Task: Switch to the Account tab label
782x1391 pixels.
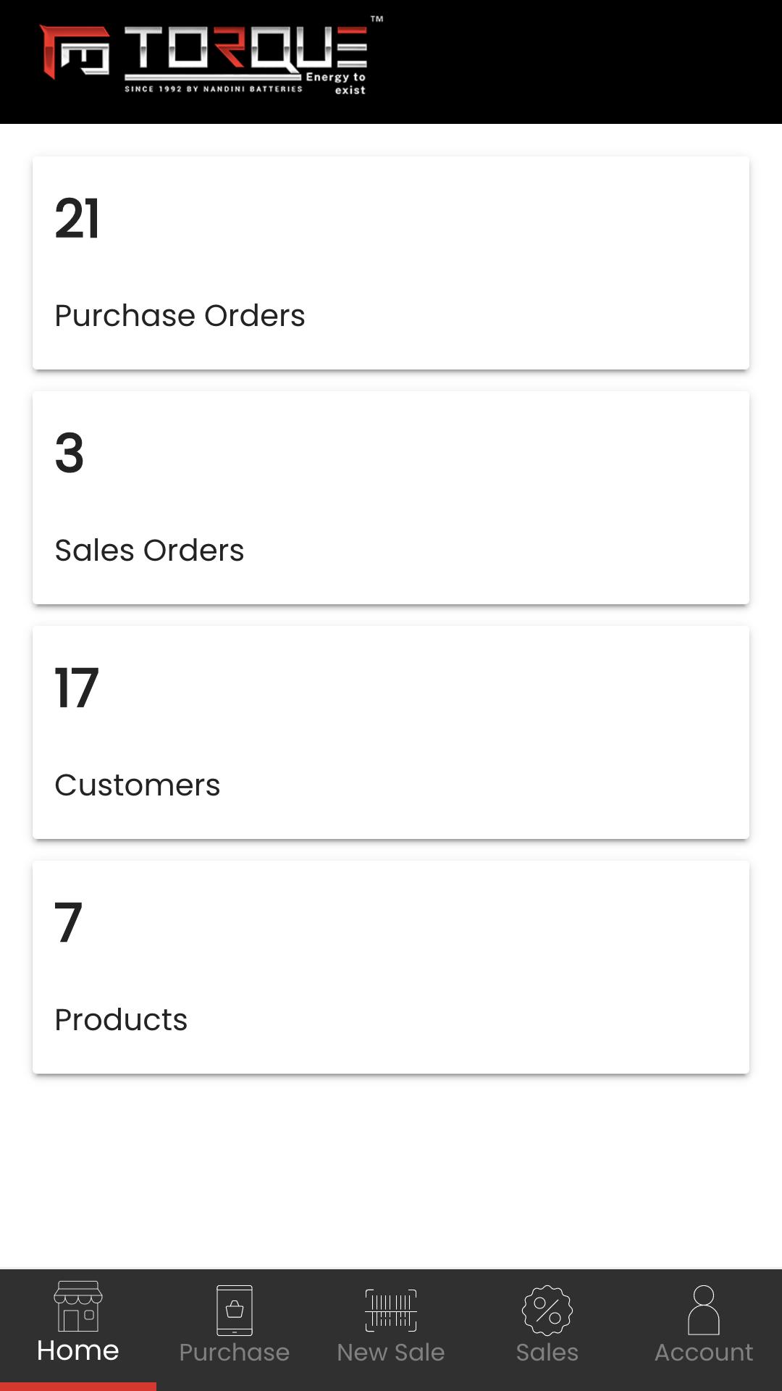Action: tap(704, 1353)
